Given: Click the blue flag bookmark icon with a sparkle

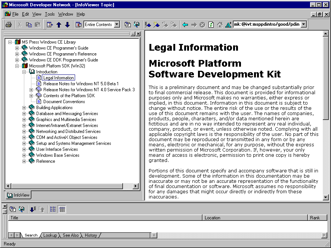Looking at the screenshot, I should pyautogui.click(x=157, y=25).
